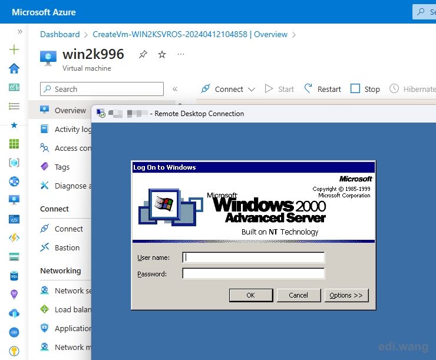436x360 pixels.
Task: Click the resource menu Search box
Action: pos(102,89)
